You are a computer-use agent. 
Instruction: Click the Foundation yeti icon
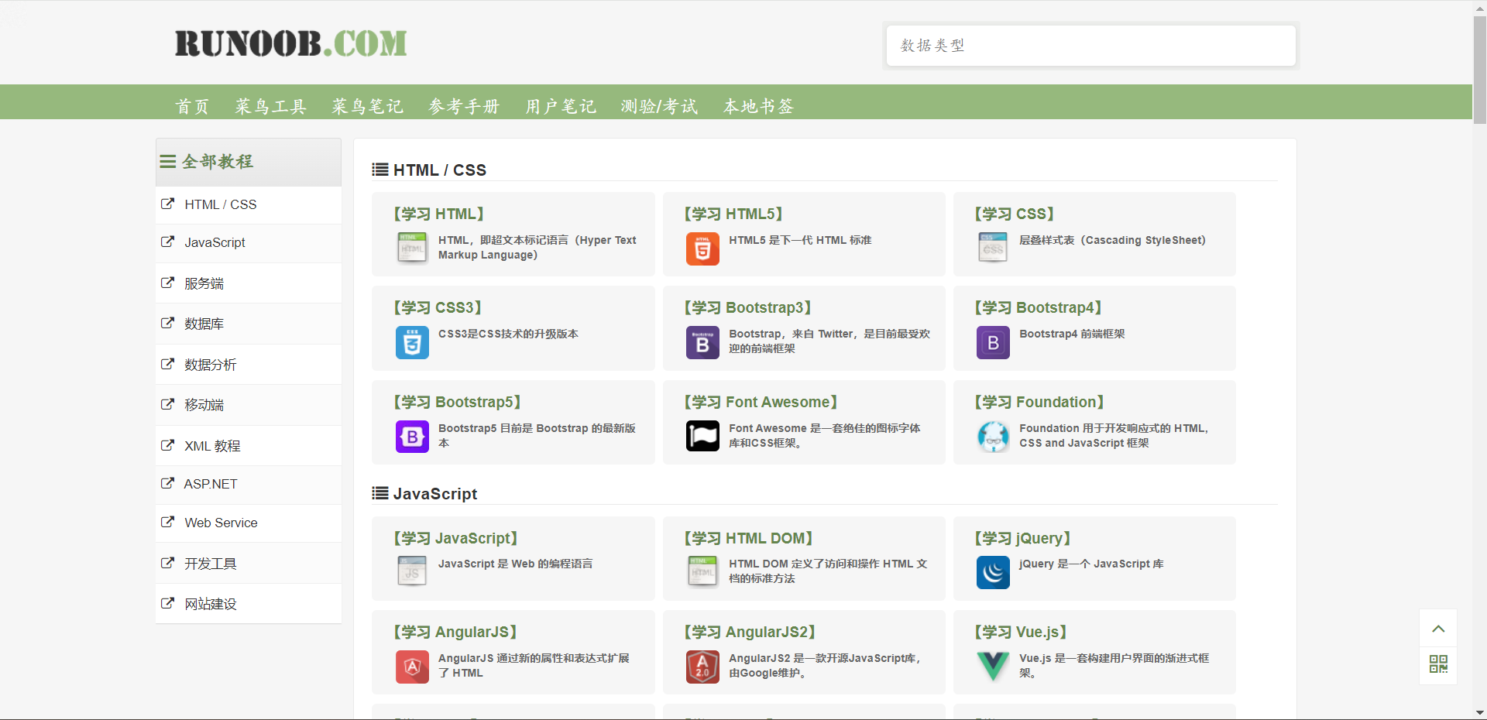pos(993,437)
